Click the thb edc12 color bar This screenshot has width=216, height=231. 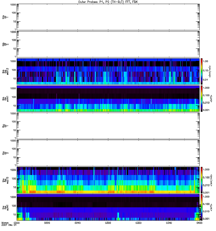coord(202,71)
